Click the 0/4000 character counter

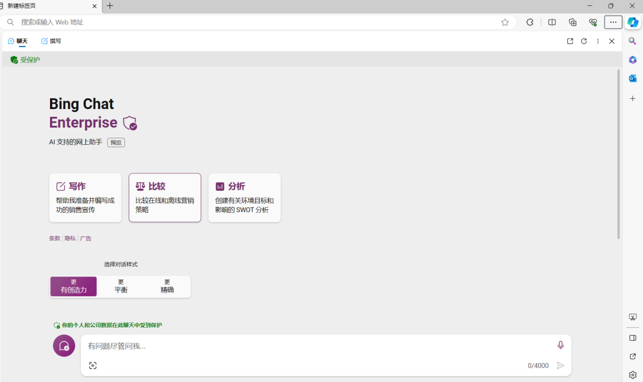(538, 365)
